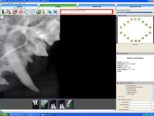Open the first thumbnail in the filmstrip

coord(36,104)
